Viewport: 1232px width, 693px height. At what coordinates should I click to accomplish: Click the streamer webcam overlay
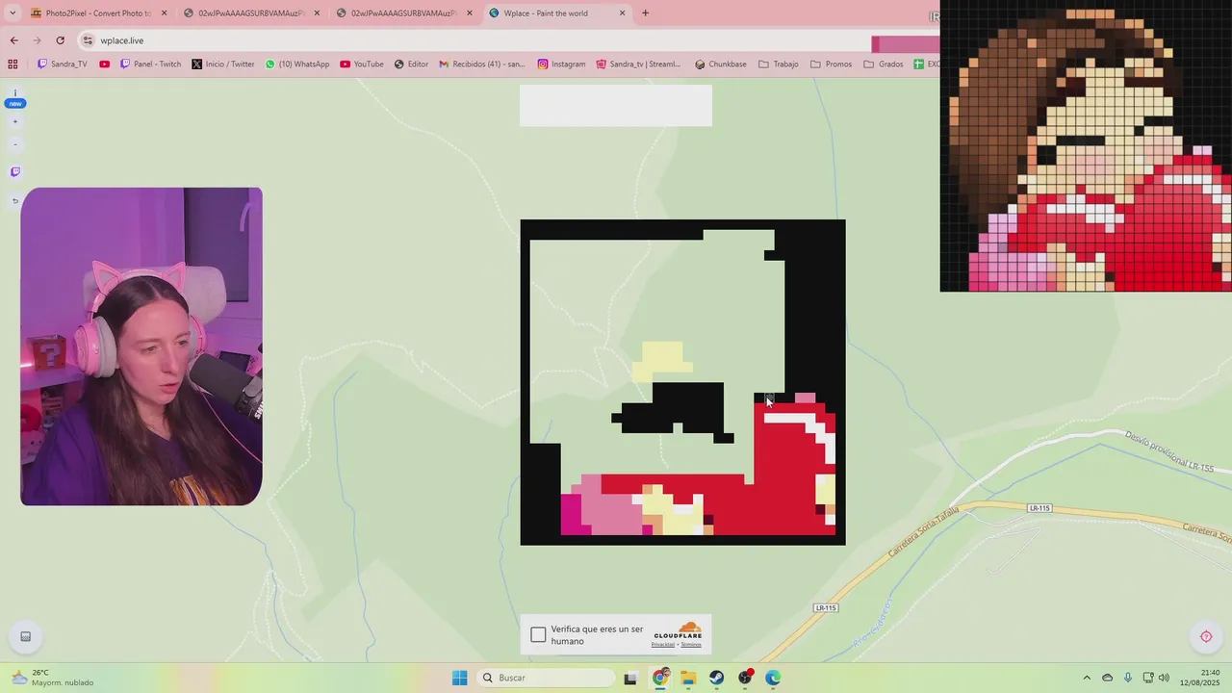[141, 346]
